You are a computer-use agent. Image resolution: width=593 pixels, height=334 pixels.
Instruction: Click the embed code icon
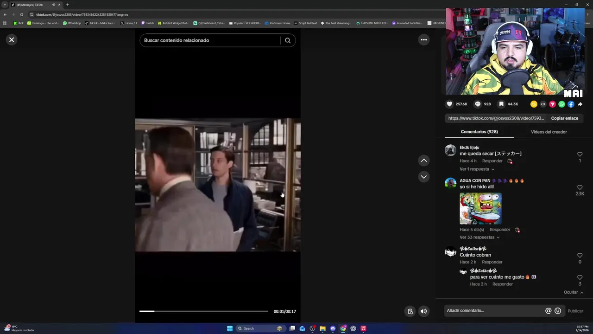(543, 104)
